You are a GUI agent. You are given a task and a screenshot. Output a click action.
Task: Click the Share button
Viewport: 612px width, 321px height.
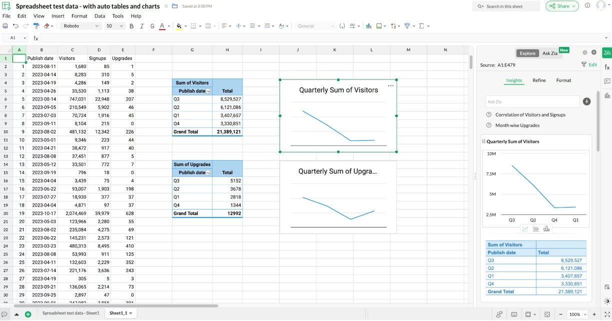[x=562, y=5]
